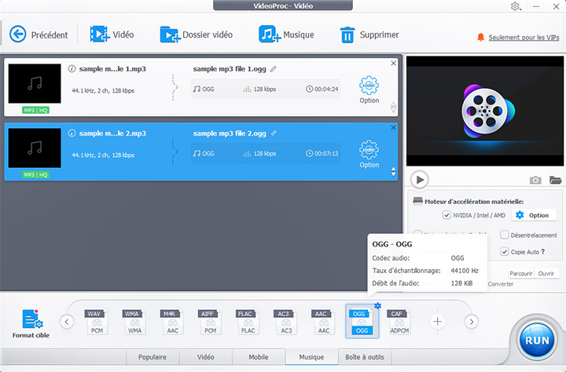Select thumbnail of sample m...le 2.mp3
Viewport: 566px width, 372px height.
point(35,148)
